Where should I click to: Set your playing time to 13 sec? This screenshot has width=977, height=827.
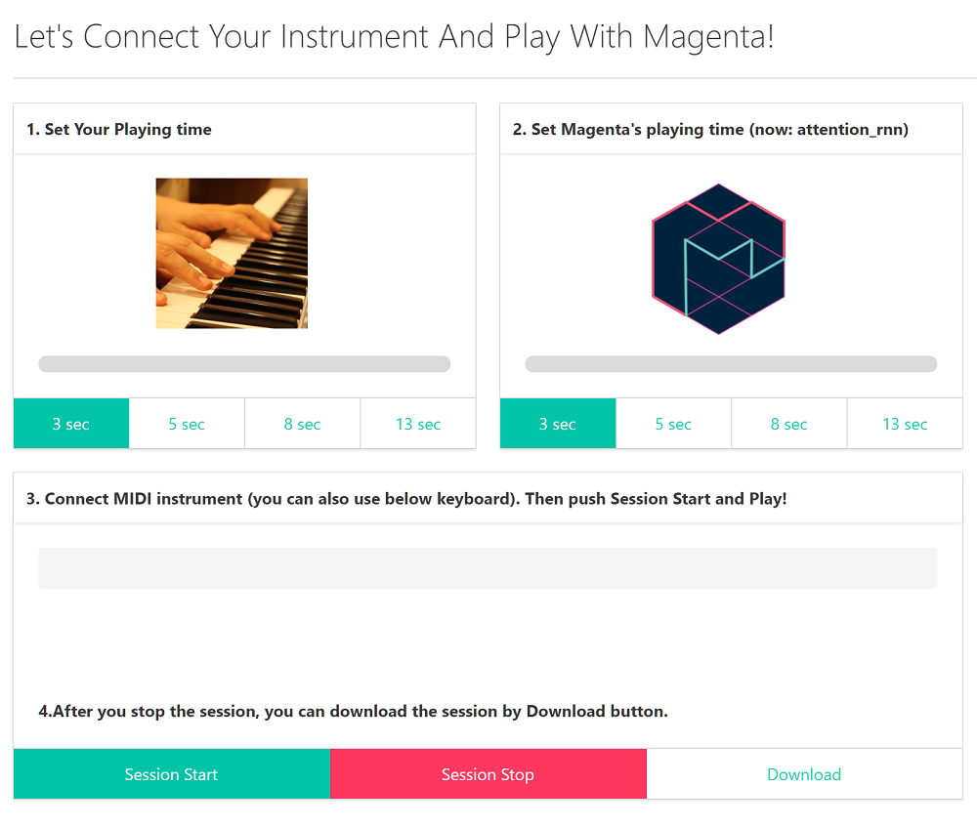(x=418, y=424)
